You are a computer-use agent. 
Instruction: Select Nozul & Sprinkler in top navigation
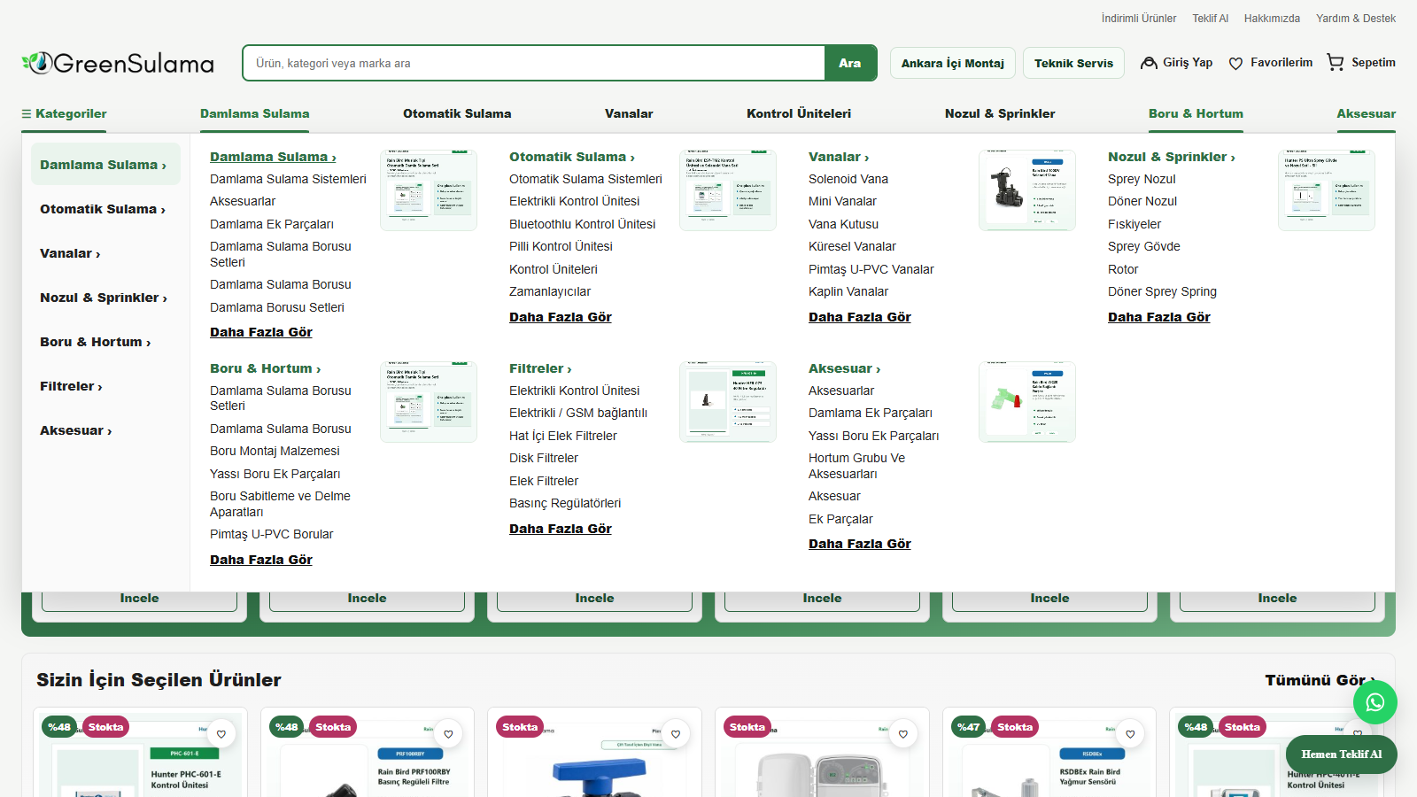pyautogui.click(x=1000, y=114)
